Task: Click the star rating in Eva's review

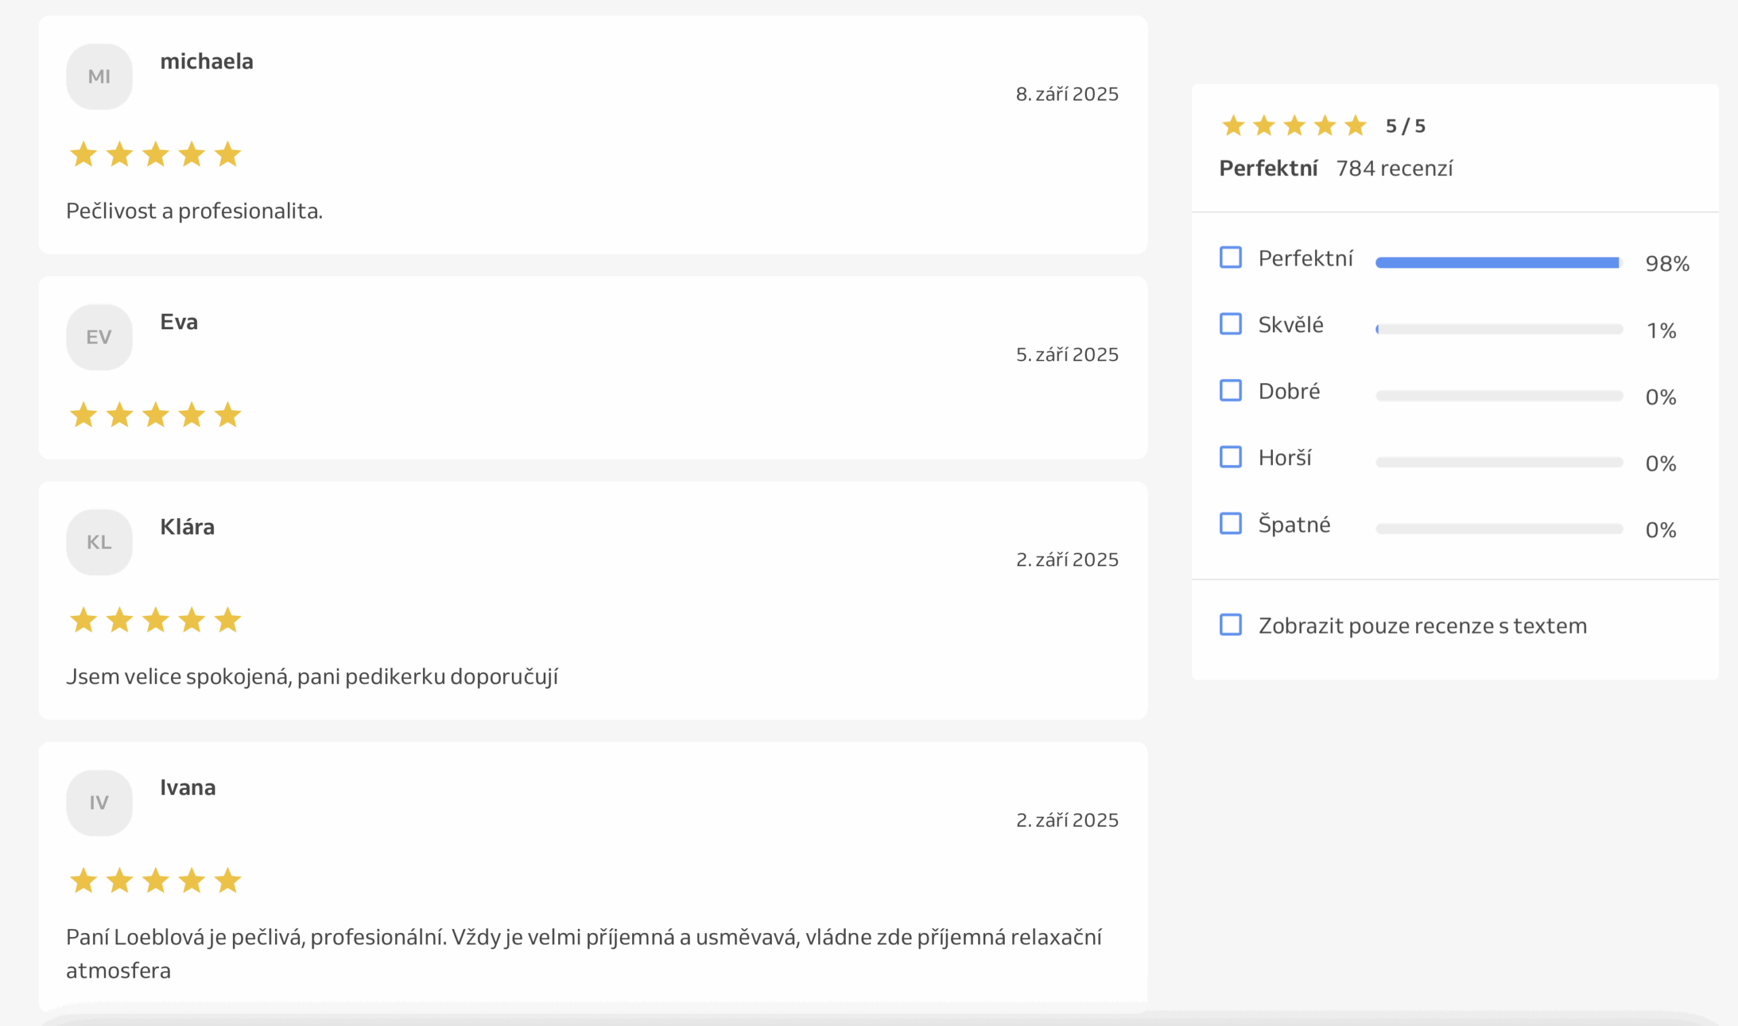Action: point(155,415)
